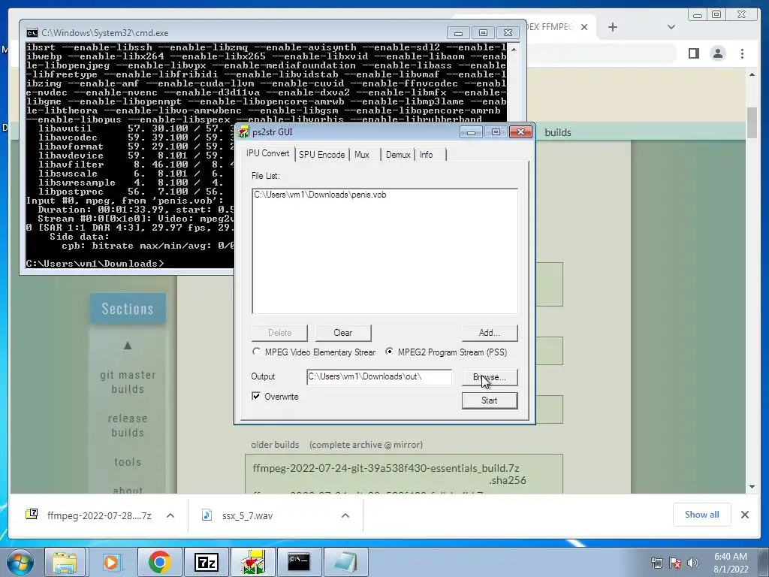Image resolution: width=769 pixels, height=577 pixels.
Task: Click Sections heading in sidebar
Action: pyautogui.click(x=128, y=309)
